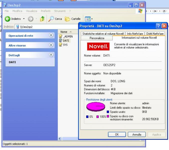
Task: Minimize the Oes2sp2 window
Action: pos(130,5)
